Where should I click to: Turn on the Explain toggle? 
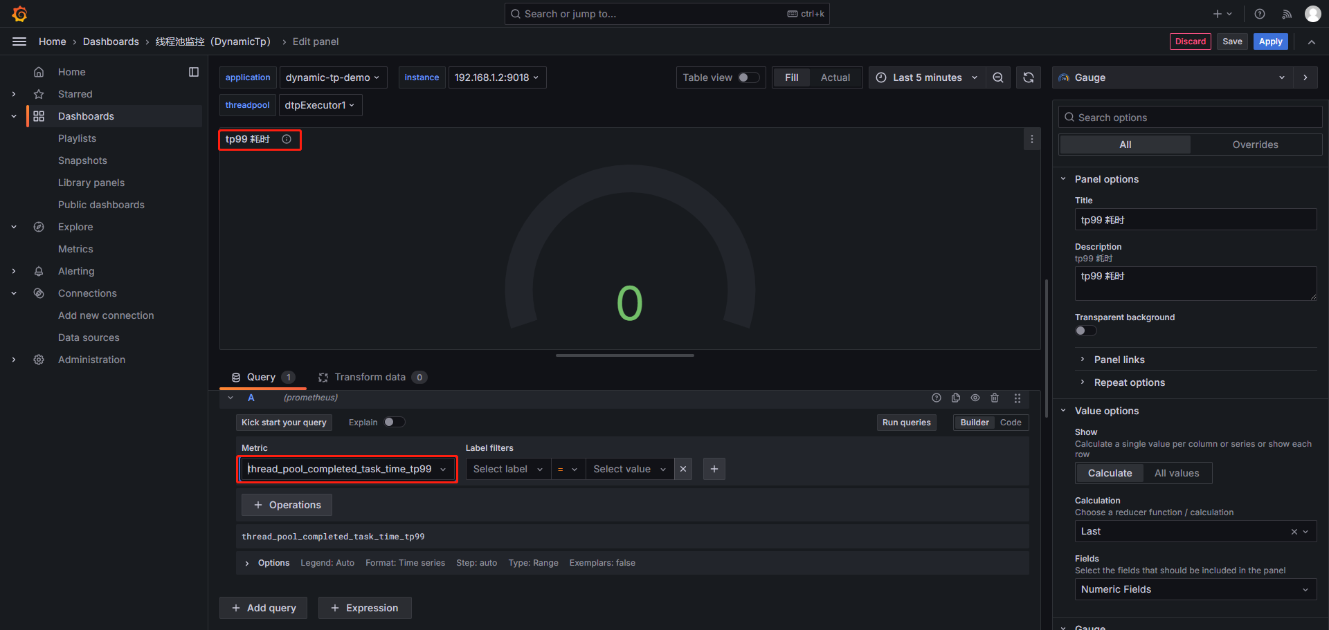point(394,422)
